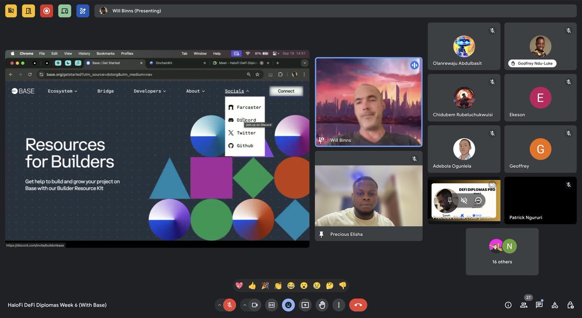Toggle mute on the DEFI DIPLOMAS tile
The image size is (582, 318).
(x=464, y=200)
